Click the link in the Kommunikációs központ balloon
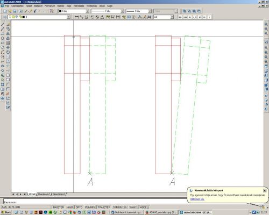269x215 pixels. (x=197, y=199)
